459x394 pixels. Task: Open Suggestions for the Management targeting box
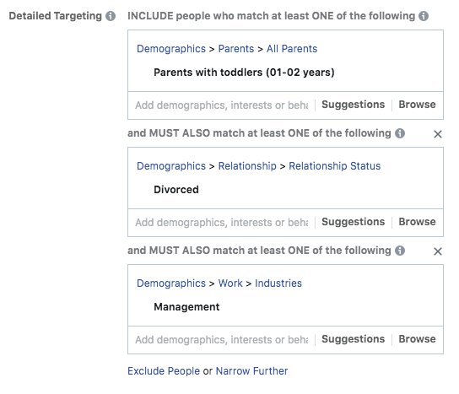pos(353,339)
